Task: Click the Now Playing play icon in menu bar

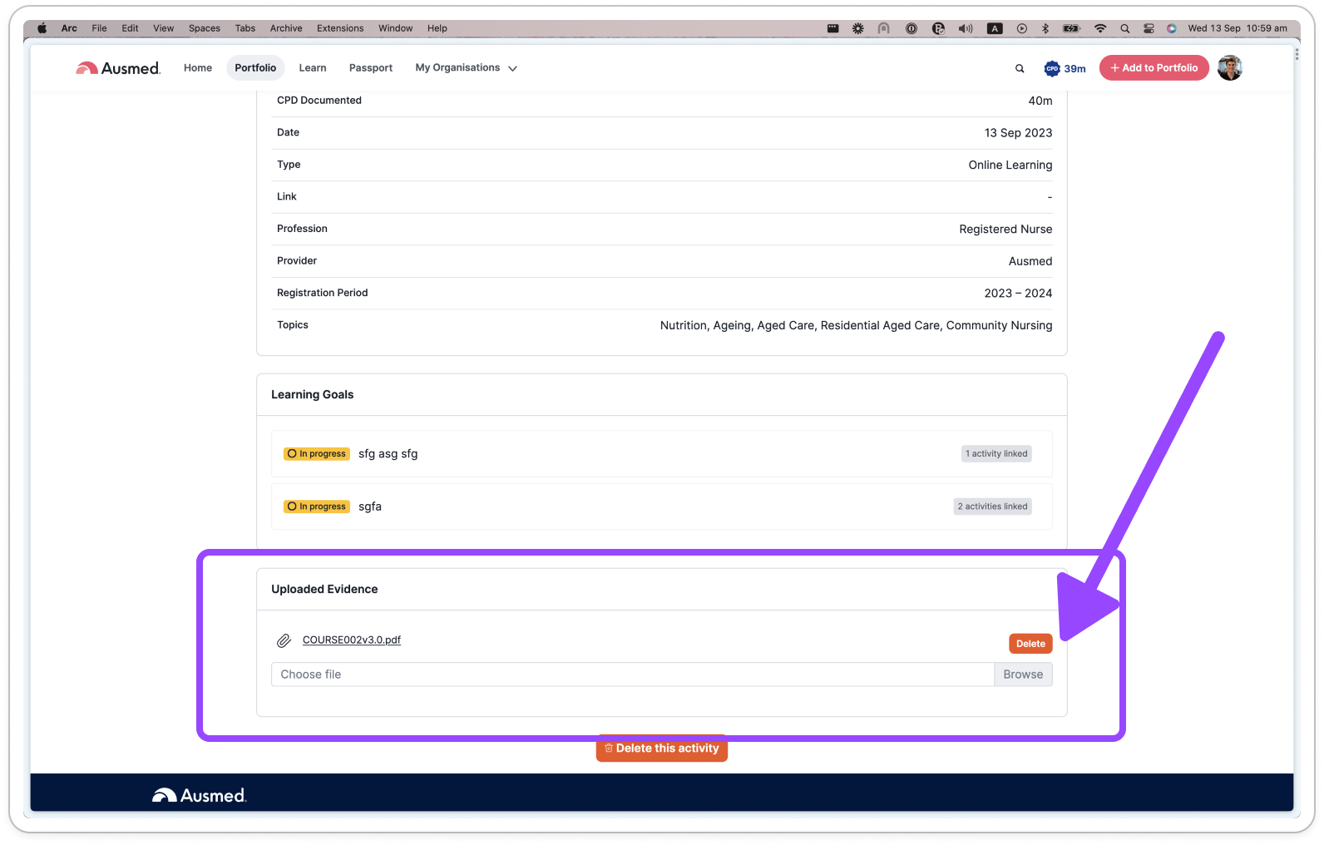Action: click(x=1022, y=28)
